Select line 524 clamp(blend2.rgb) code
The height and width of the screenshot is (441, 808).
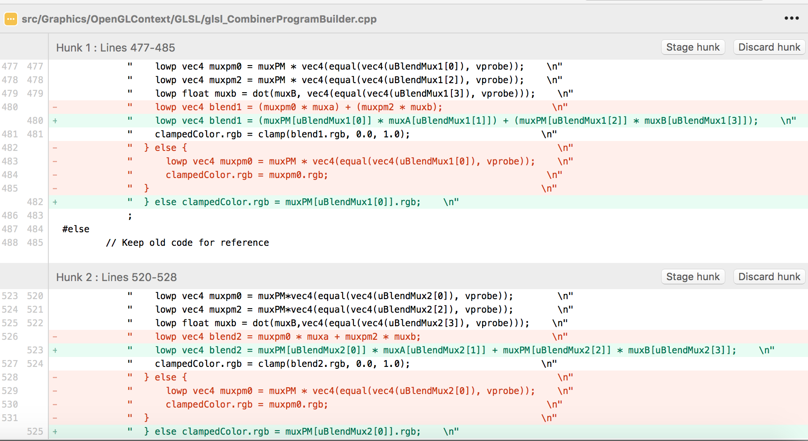pos(428,364)
